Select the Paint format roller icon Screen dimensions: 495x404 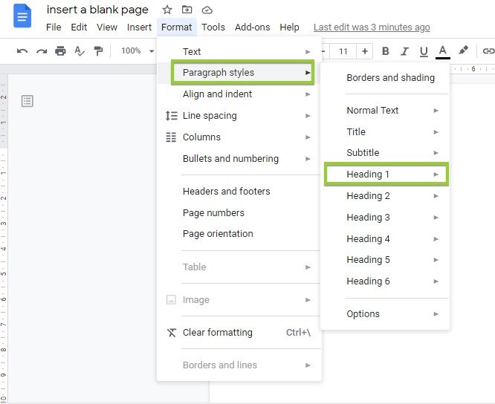tap(99, 50)
